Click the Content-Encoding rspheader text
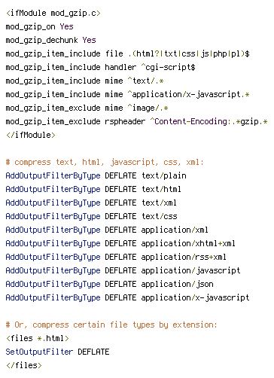274x378 pixels. (190, 121)
